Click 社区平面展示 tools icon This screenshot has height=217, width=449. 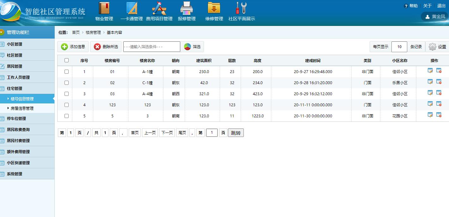tap(242, 8)
